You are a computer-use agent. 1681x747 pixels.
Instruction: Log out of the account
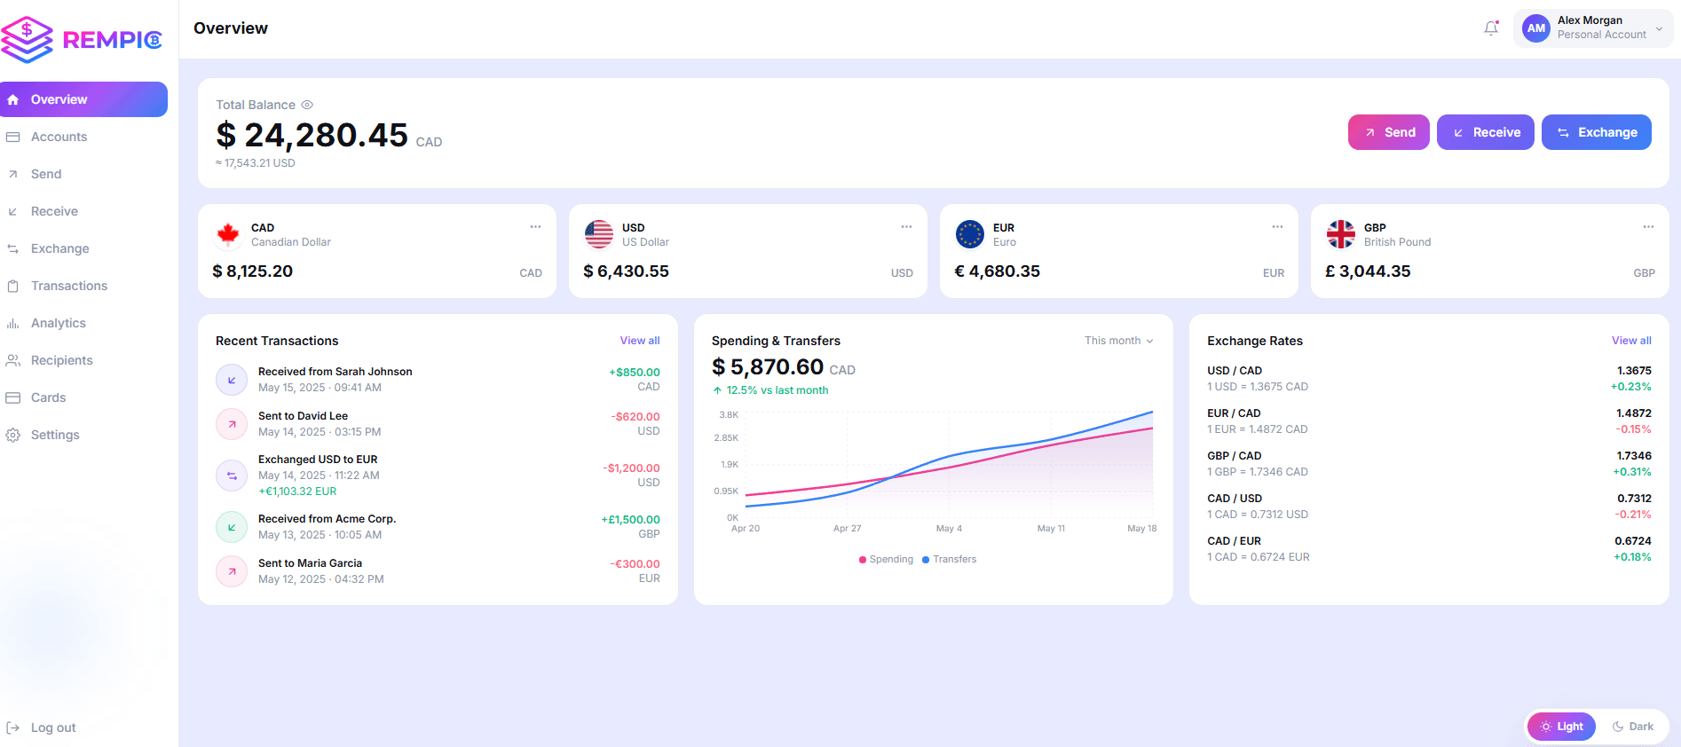41,727
